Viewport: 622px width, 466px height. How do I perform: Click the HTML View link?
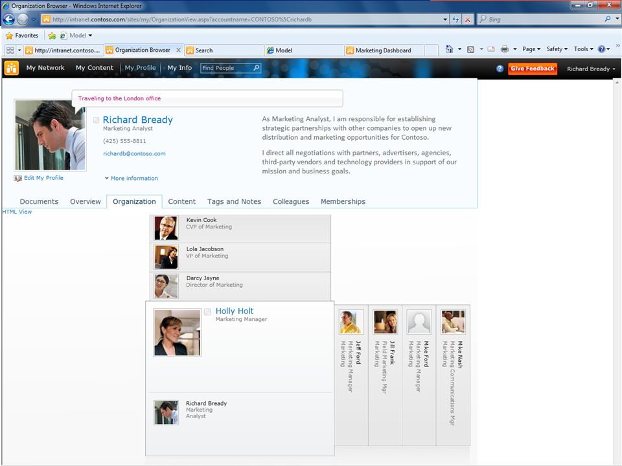click(17, 212)
